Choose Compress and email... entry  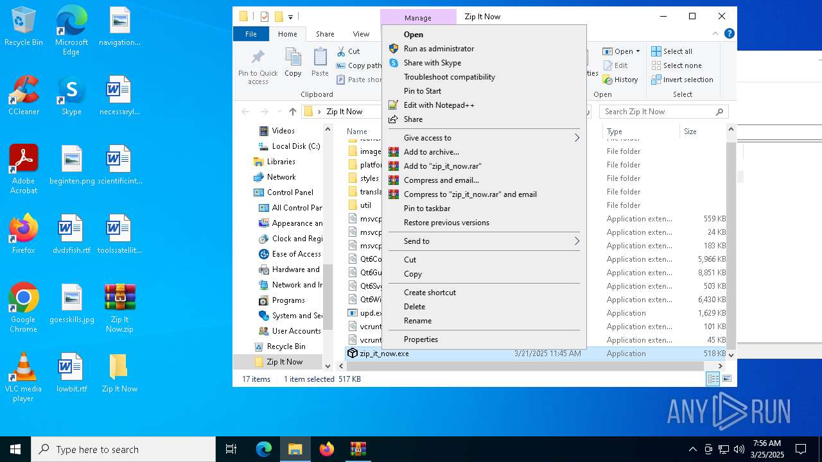(484, 180)
